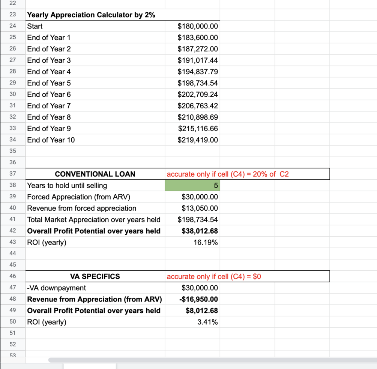Select the Yearly Appreciation Calculator by 2% heading
This screenshot has width=377, height=369.
coord(91,15)
